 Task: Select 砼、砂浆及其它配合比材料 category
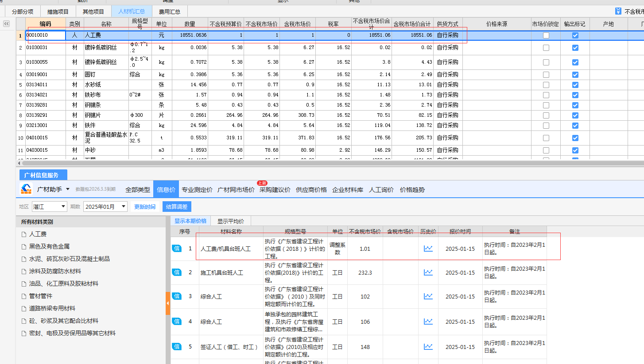point(64,321)
